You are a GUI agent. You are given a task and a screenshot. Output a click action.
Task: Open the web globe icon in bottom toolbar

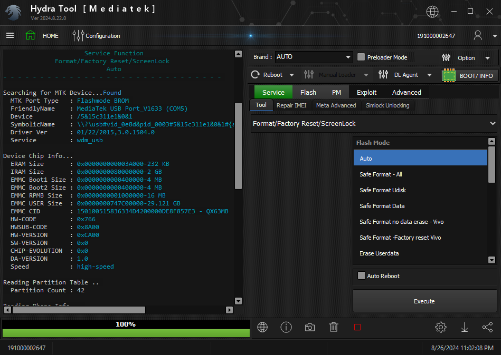click(262, 327)
